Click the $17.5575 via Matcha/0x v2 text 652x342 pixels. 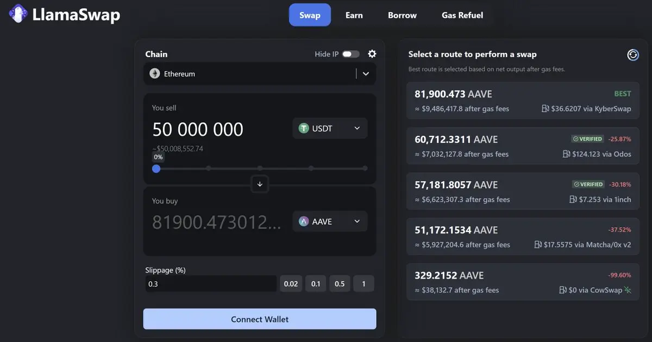587,244
